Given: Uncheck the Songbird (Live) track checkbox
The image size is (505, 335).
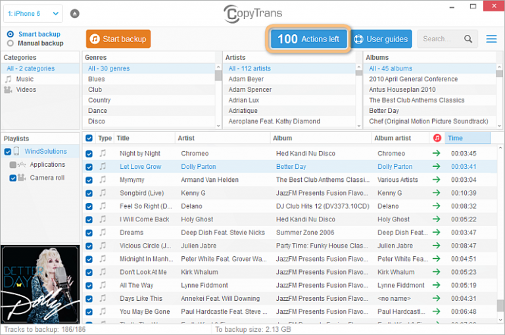Looking at the screenshot, I should pos(89,193).
